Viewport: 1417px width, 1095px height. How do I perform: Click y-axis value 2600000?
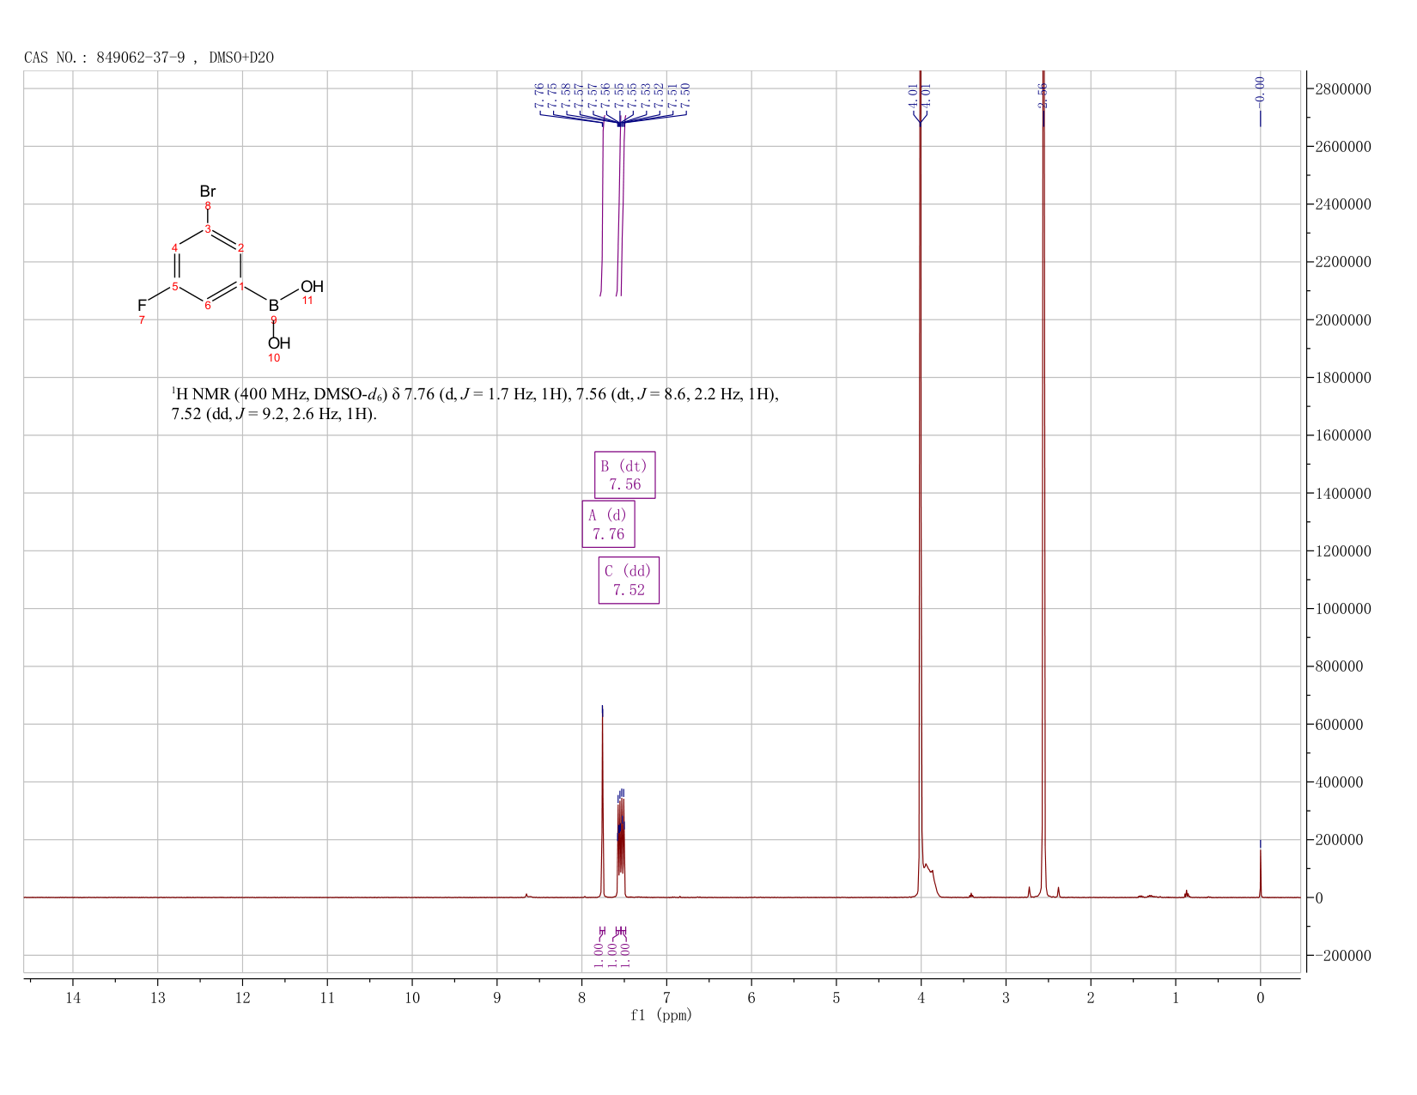tap(1341, 147)
